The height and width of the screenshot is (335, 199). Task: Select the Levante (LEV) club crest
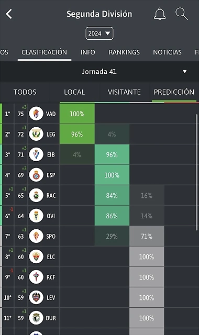point(36,297)
